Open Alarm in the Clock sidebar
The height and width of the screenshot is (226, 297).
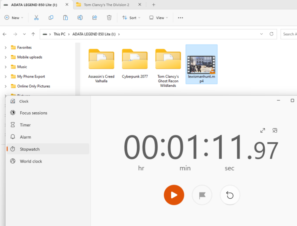tap(48, 137)
